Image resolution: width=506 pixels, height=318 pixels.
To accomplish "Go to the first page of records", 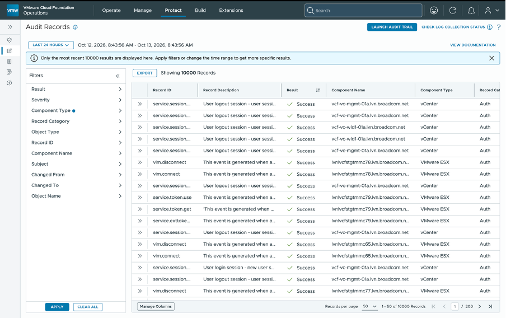I will (433, 306).
